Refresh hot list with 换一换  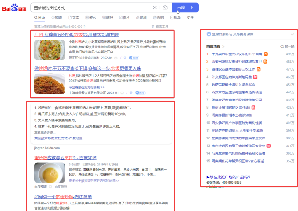point(287,46)
